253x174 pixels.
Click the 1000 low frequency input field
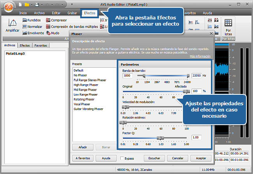click(x=128, y=75)
